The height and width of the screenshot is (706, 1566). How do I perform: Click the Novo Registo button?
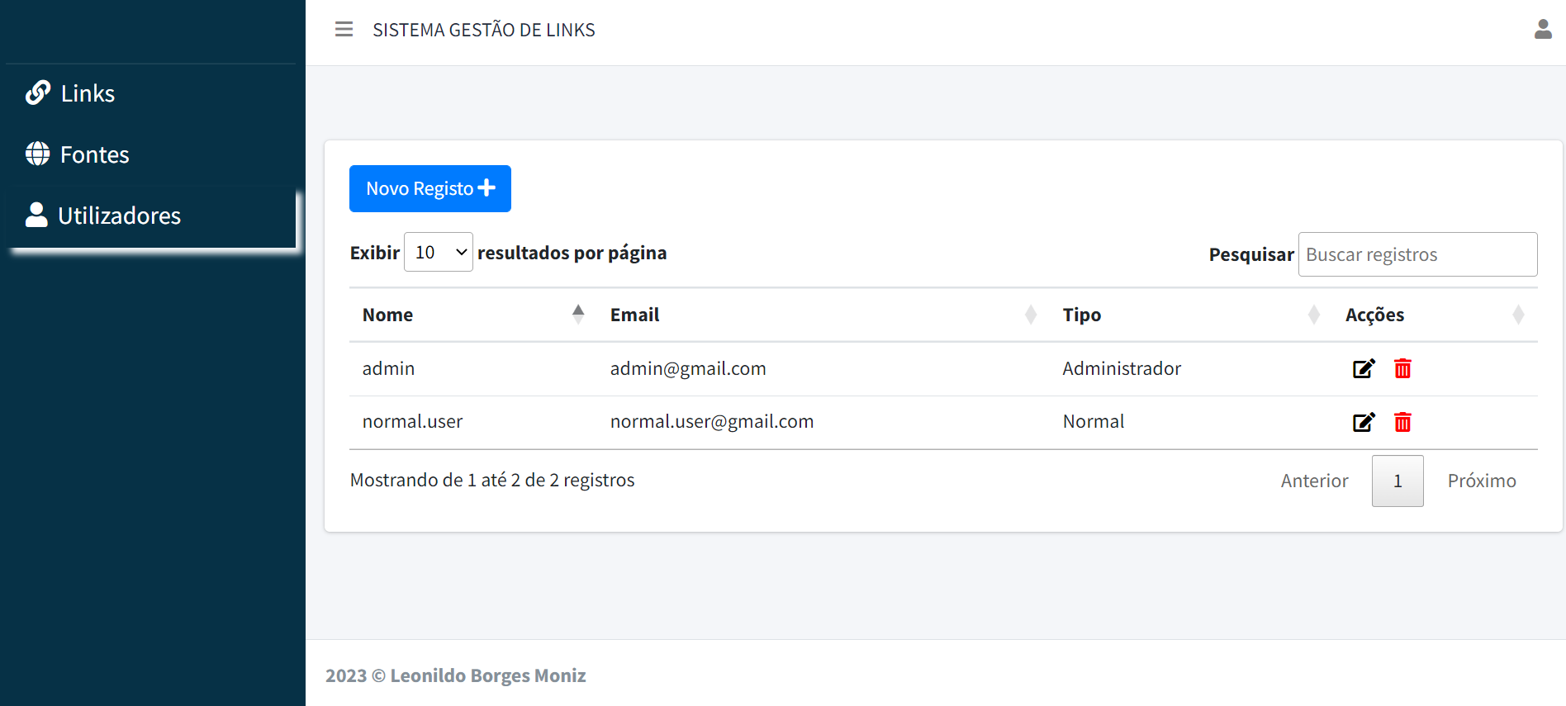[429, 188]
